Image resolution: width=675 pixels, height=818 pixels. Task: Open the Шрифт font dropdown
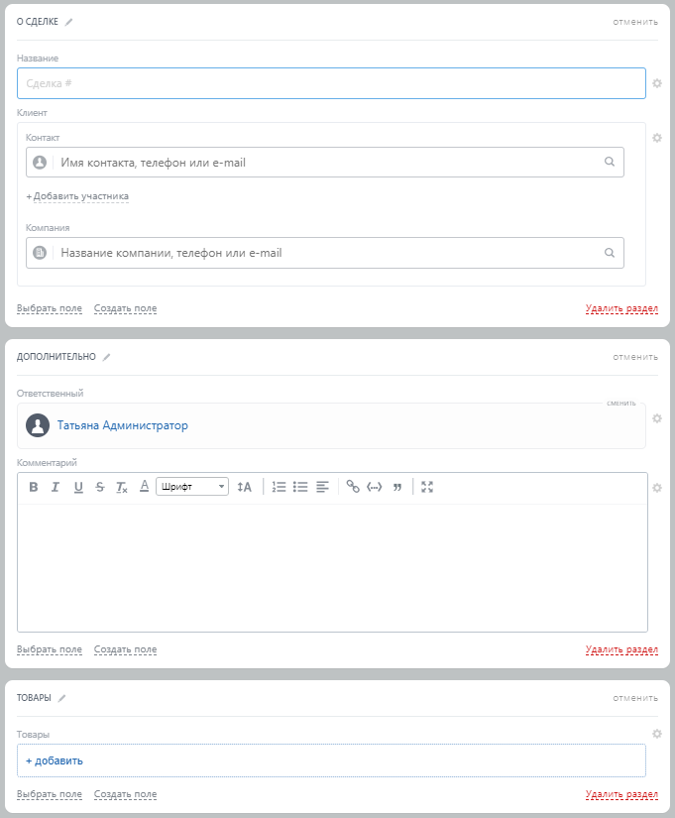click(192, 487)
